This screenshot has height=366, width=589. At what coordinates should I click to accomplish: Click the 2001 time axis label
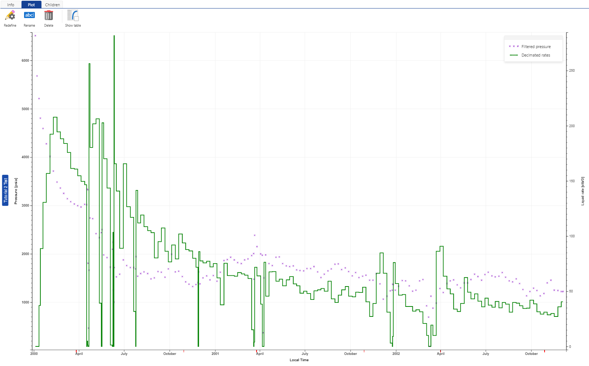[215, 354]
